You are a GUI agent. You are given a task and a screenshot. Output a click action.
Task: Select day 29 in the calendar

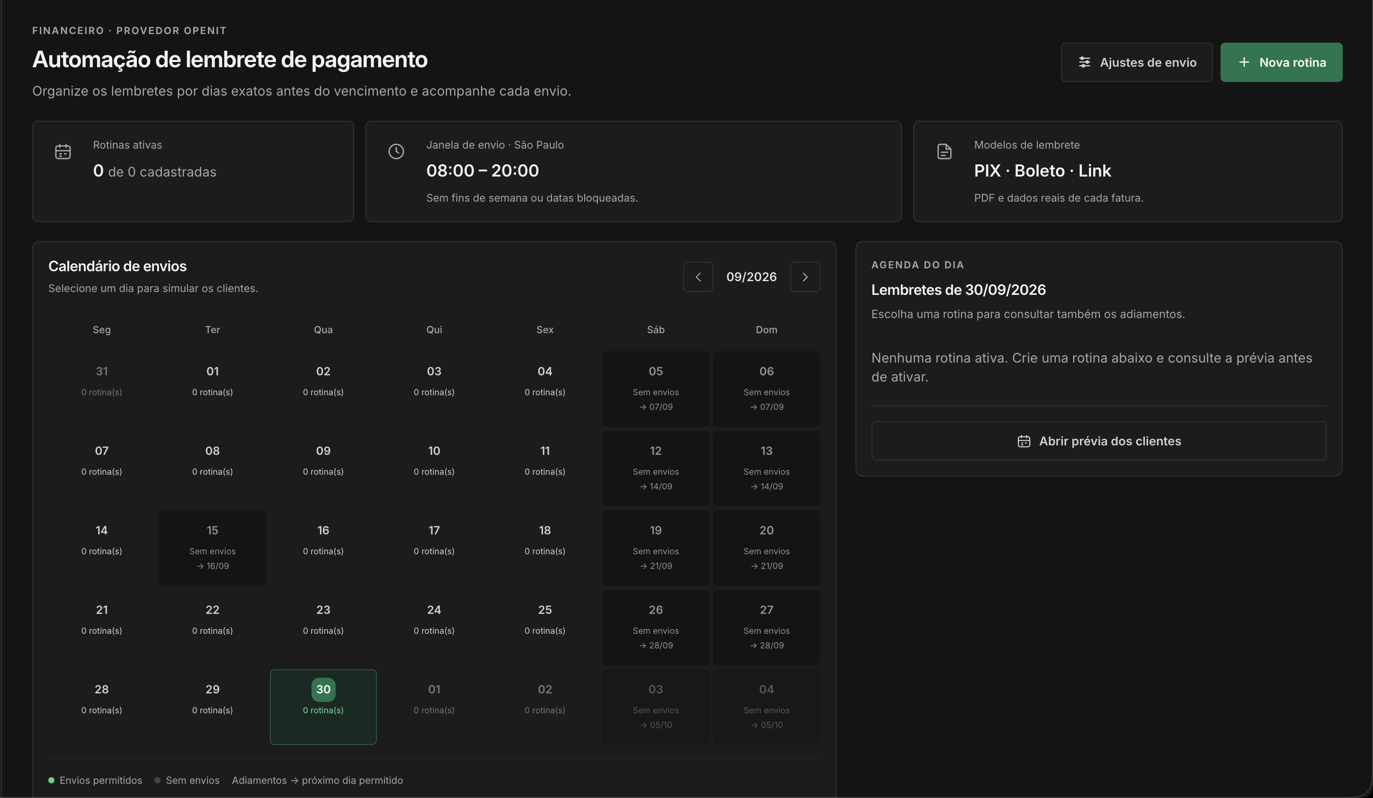pyautogui.click(x=213, y=707)
